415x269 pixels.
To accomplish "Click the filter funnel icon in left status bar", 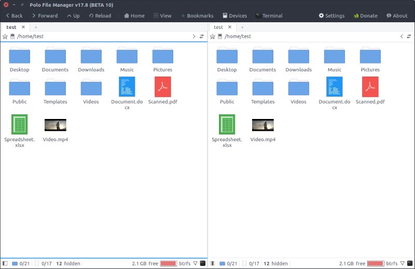I will [196, 263].
